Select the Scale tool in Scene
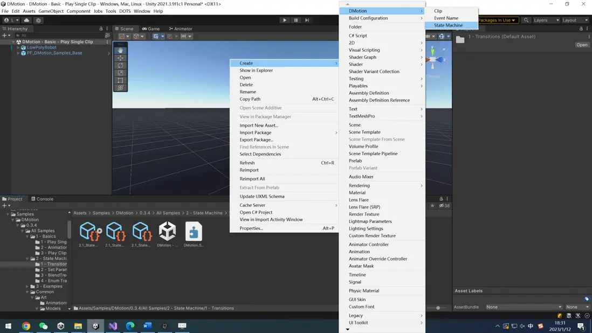The width and height of the screenshot is (592, 333). point(120,73)
